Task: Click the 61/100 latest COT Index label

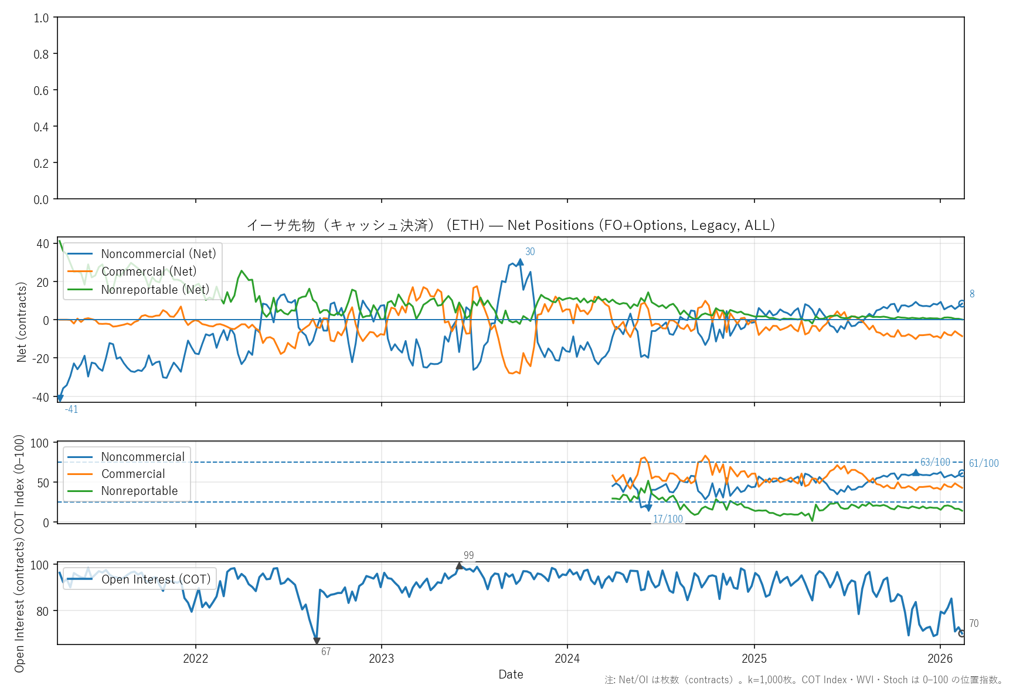Action: click(983, 463)
